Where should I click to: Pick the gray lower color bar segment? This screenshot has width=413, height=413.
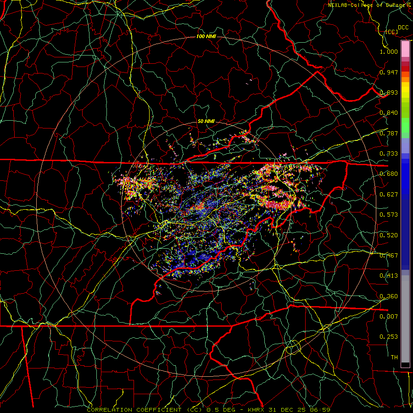click(x=405, y=320)
